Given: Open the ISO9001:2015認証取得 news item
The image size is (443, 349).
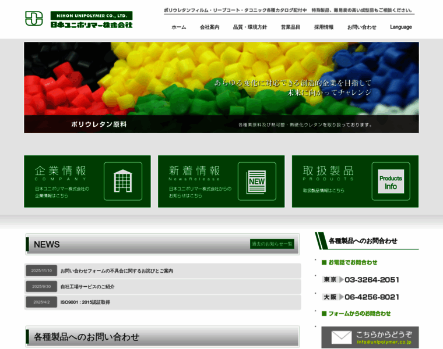Looking at the screenshot, I should click(85, 302).
